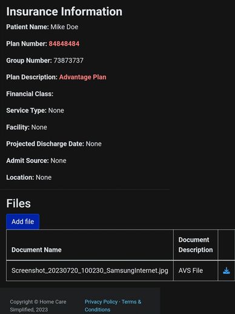Screen dimensions: 235x314
Task: Select plan number 84848484
Action: point(64,44)
